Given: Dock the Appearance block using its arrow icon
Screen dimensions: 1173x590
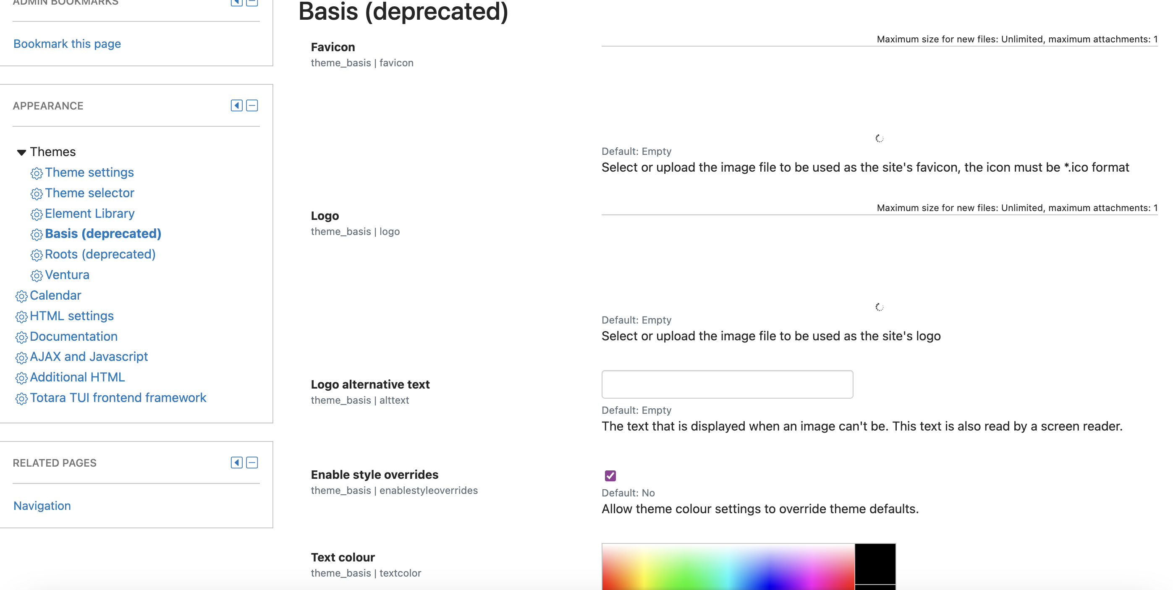Looking at the screenshot, I should (x=236, y=106).
